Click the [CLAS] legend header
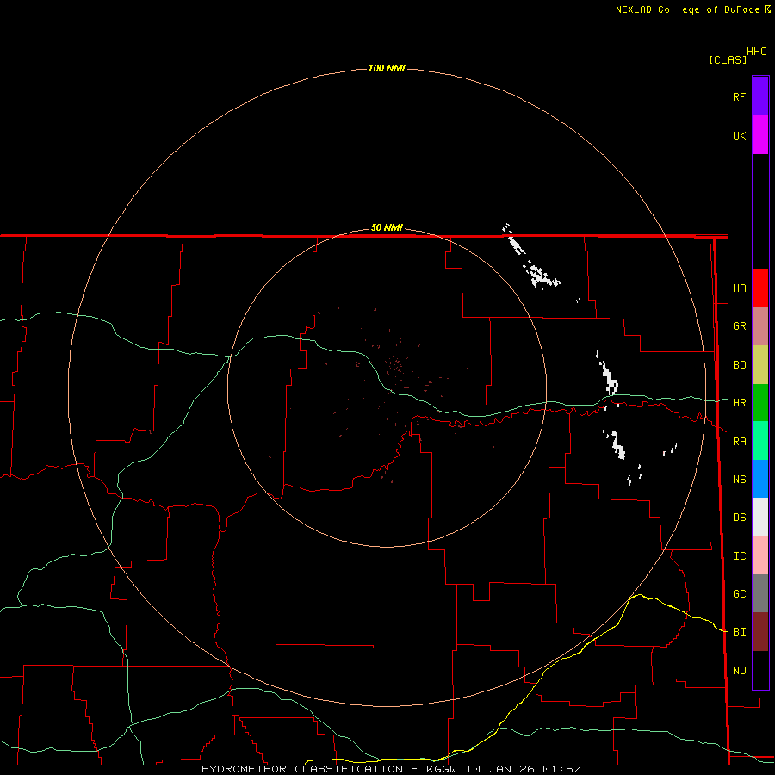775x775 pixels. coord(728,59)
